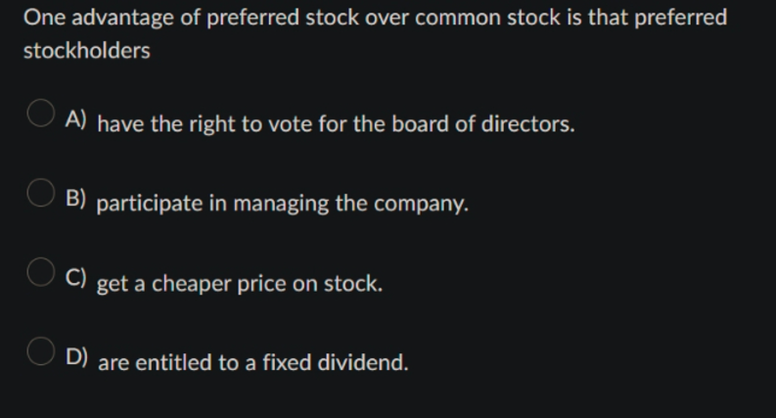This screenshot has width=776, height=418.
Task: Mark option D's radio button
Action: (40, 351)
